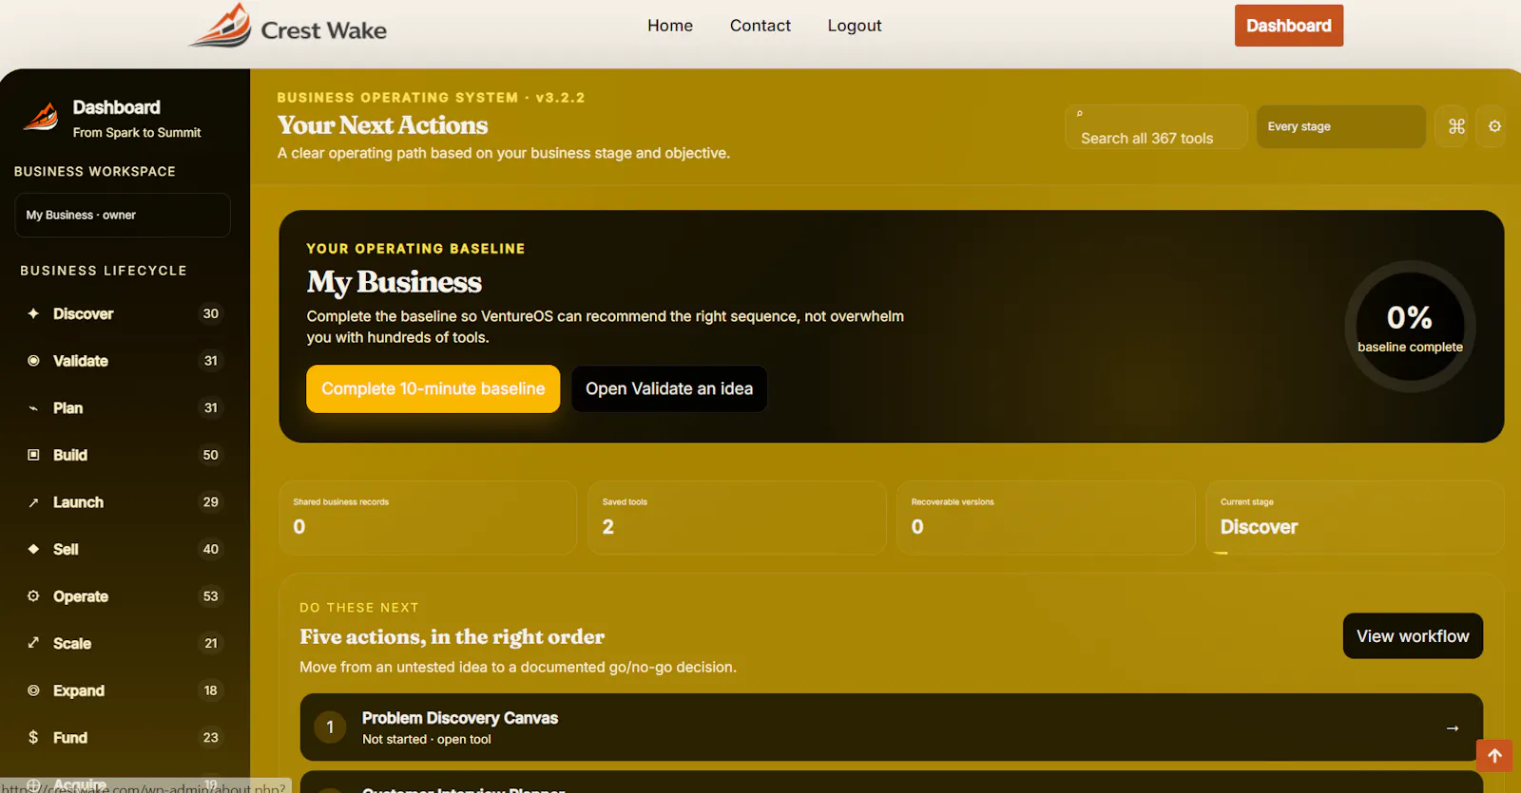The width and height of the screenshot is (1521, 793).
Task: Select the Launch stage arrow icon
Action: (x=33, y=502)
